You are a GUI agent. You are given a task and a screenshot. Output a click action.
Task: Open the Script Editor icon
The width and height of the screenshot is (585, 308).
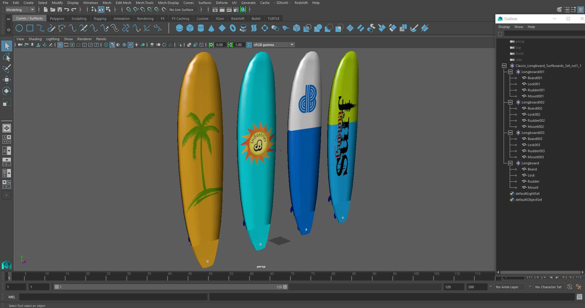pyautogui.click(x=579, y=297)
